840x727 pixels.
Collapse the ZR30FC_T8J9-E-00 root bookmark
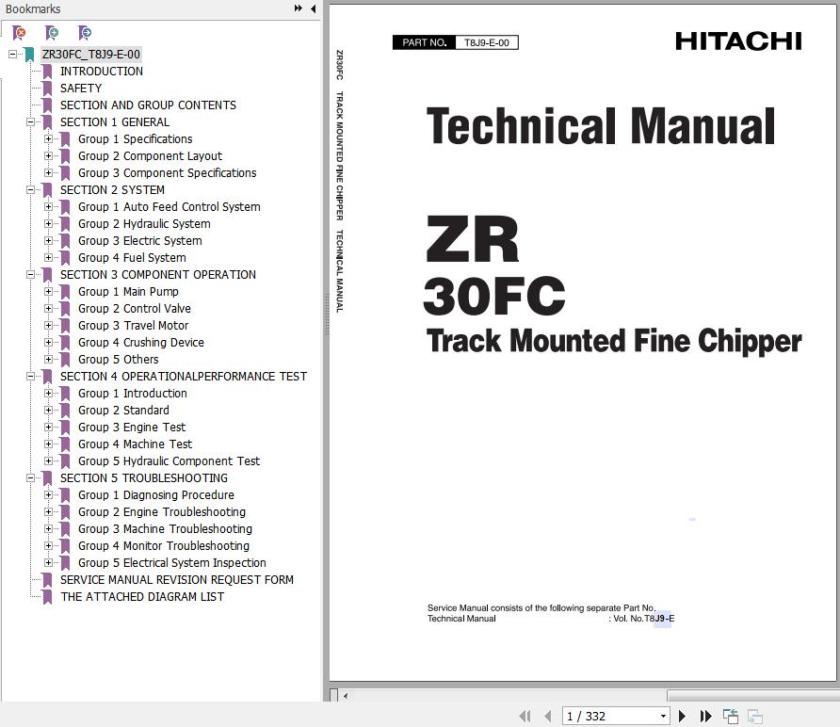[12, 54]
